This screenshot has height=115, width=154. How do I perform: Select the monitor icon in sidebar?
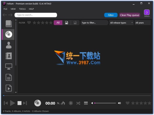click(8, 66)
